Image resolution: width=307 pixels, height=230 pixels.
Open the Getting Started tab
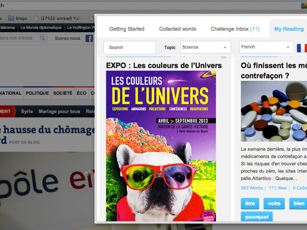coord(127,29)
